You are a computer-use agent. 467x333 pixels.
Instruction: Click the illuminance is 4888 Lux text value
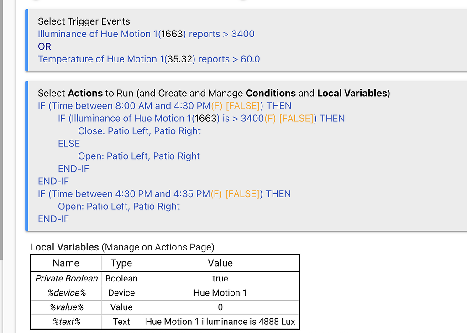point(220,322)
